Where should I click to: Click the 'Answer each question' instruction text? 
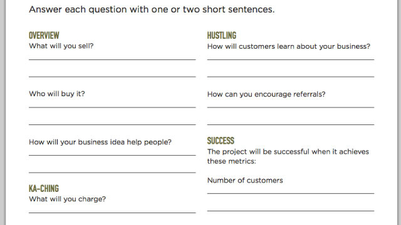coord(152,10)
